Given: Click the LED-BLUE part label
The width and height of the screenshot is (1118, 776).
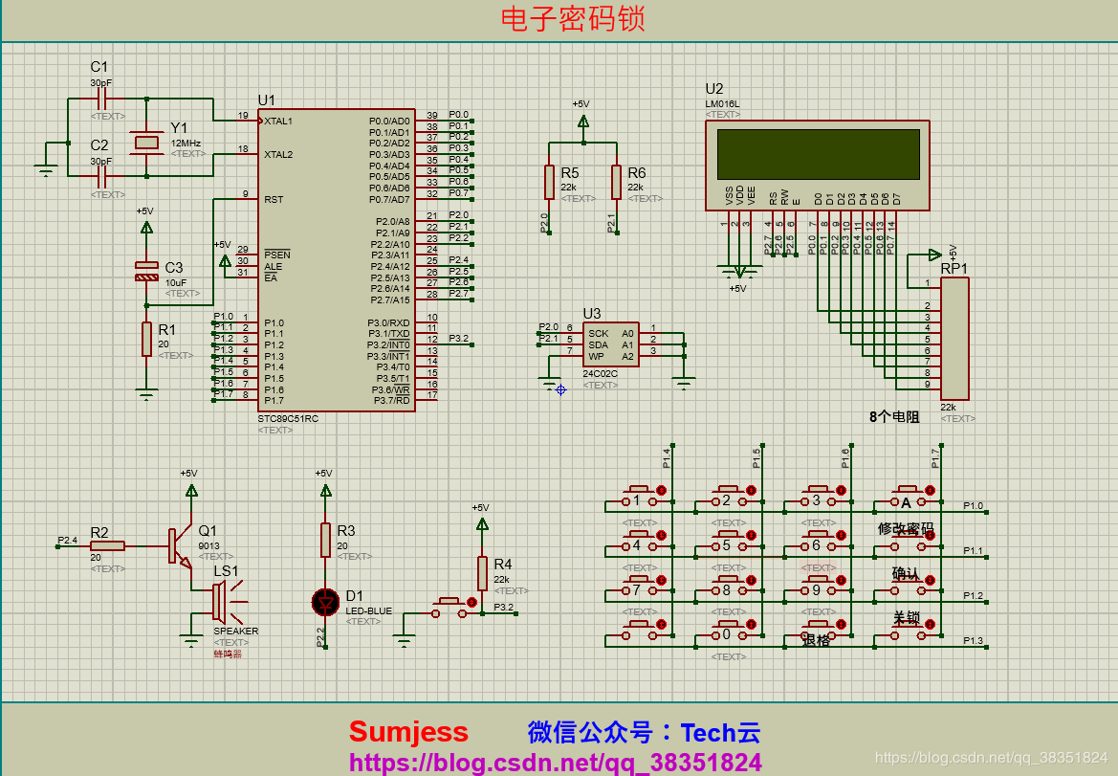Looking at the screenshot, I should point(368,611).
